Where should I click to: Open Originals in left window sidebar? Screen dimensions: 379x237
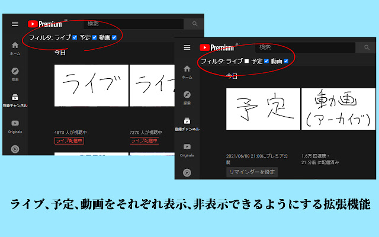(x=15, y=127)
